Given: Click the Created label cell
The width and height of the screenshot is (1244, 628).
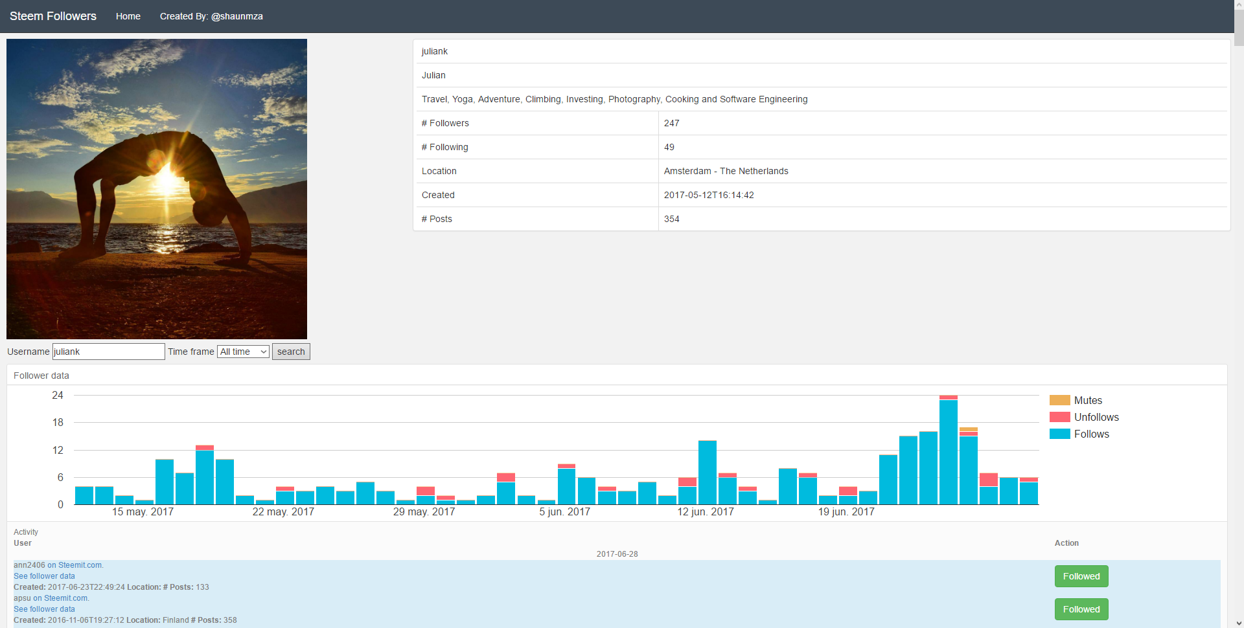Looking at the screenshot, I should pyautogui.click(x=537, y=195).
